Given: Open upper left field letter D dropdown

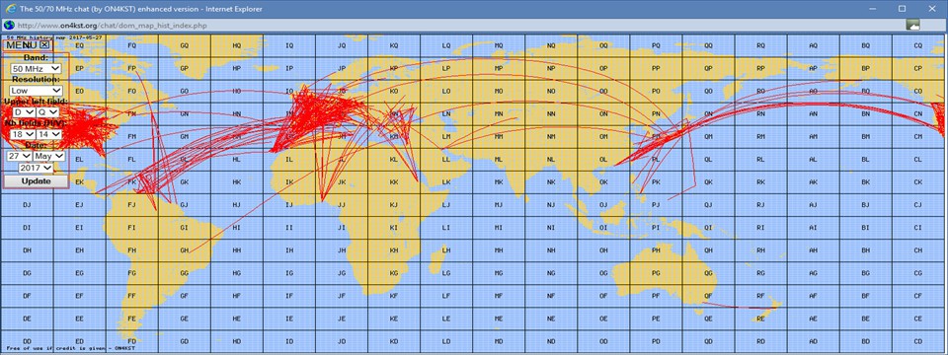Looking at the screenshot, I should pos(24,112).
